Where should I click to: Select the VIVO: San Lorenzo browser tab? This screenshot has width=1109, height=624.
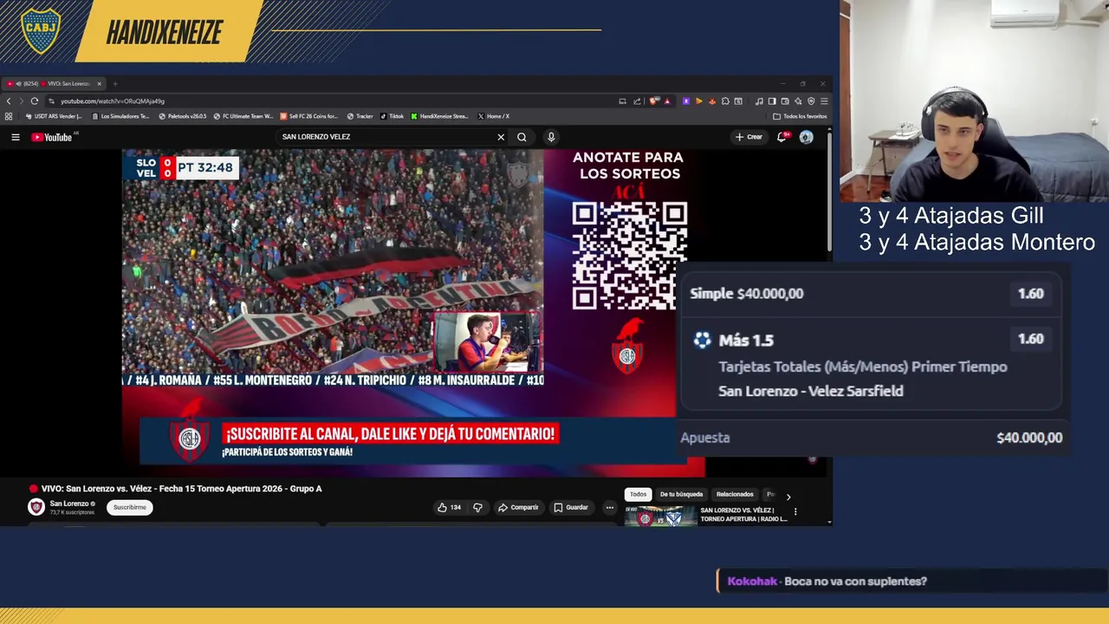(x=54, y=84)
